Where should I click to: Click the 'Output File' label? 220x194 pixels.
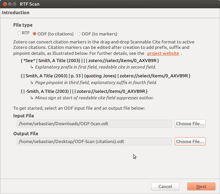point(26,134)
